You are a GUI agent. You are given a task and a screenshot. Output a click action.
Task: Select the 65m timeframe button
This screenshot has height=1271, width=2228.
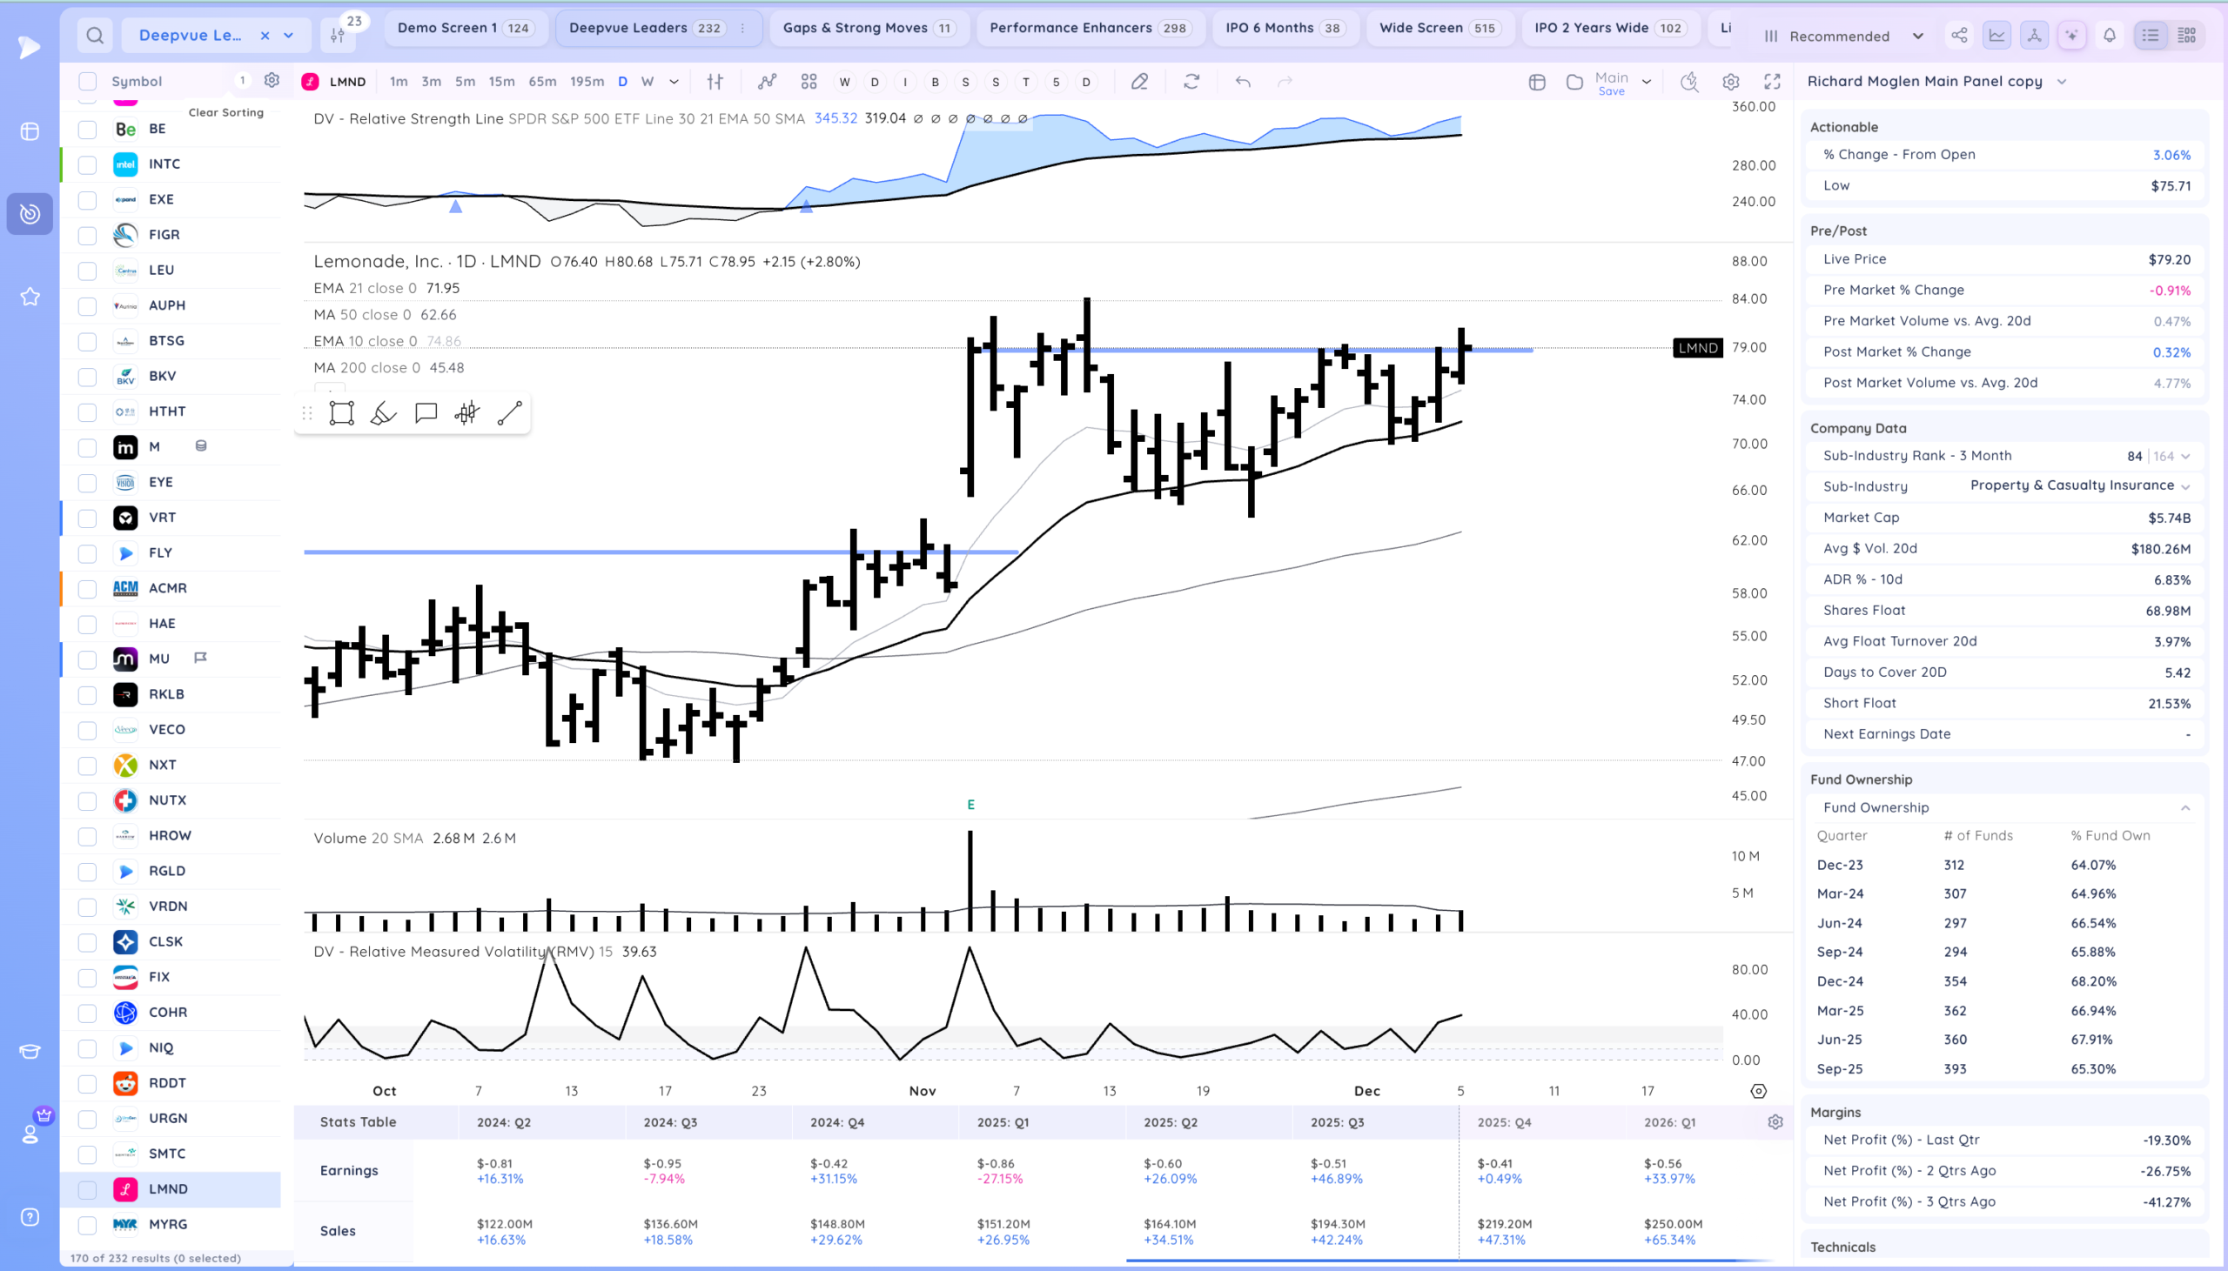[542, 81]
